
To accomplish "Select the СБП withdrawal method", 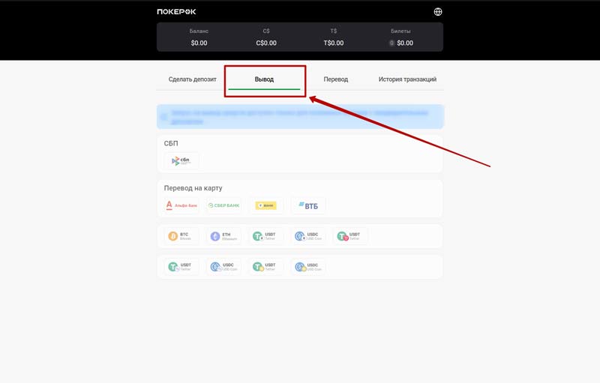I will point(181,160).
